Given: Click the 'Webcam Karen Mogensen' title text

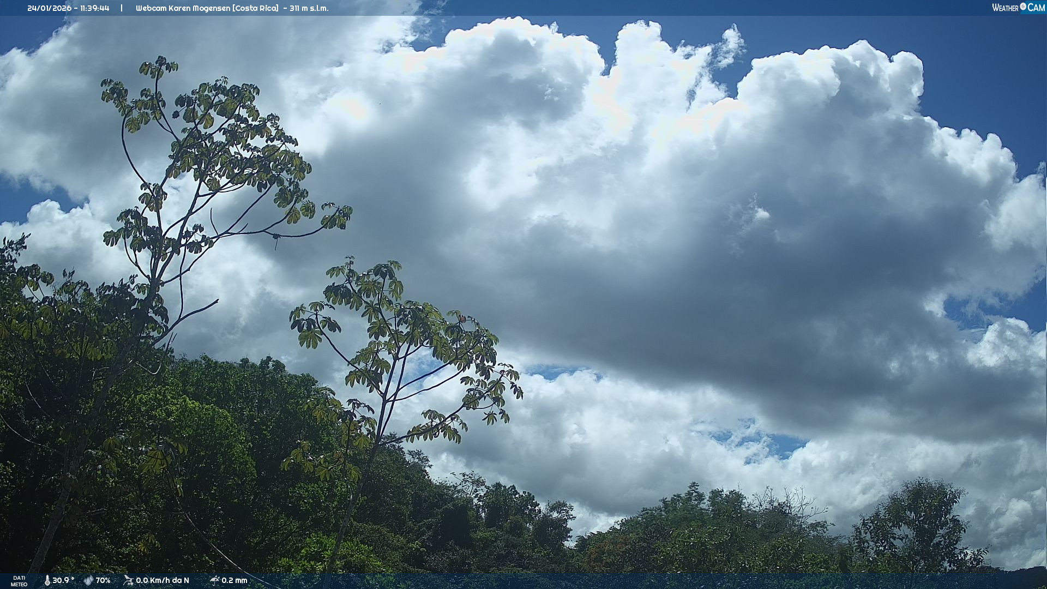Looking at the screenshot, I should [x=183, y=8].
